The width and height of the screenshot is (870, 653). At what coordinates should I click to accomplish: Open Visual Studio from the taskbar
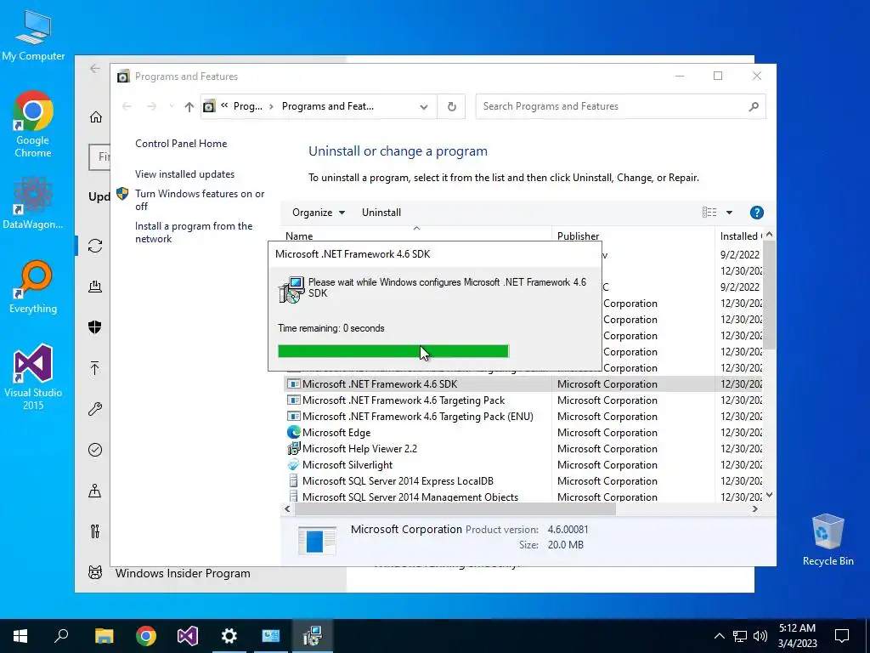[188, 636]
